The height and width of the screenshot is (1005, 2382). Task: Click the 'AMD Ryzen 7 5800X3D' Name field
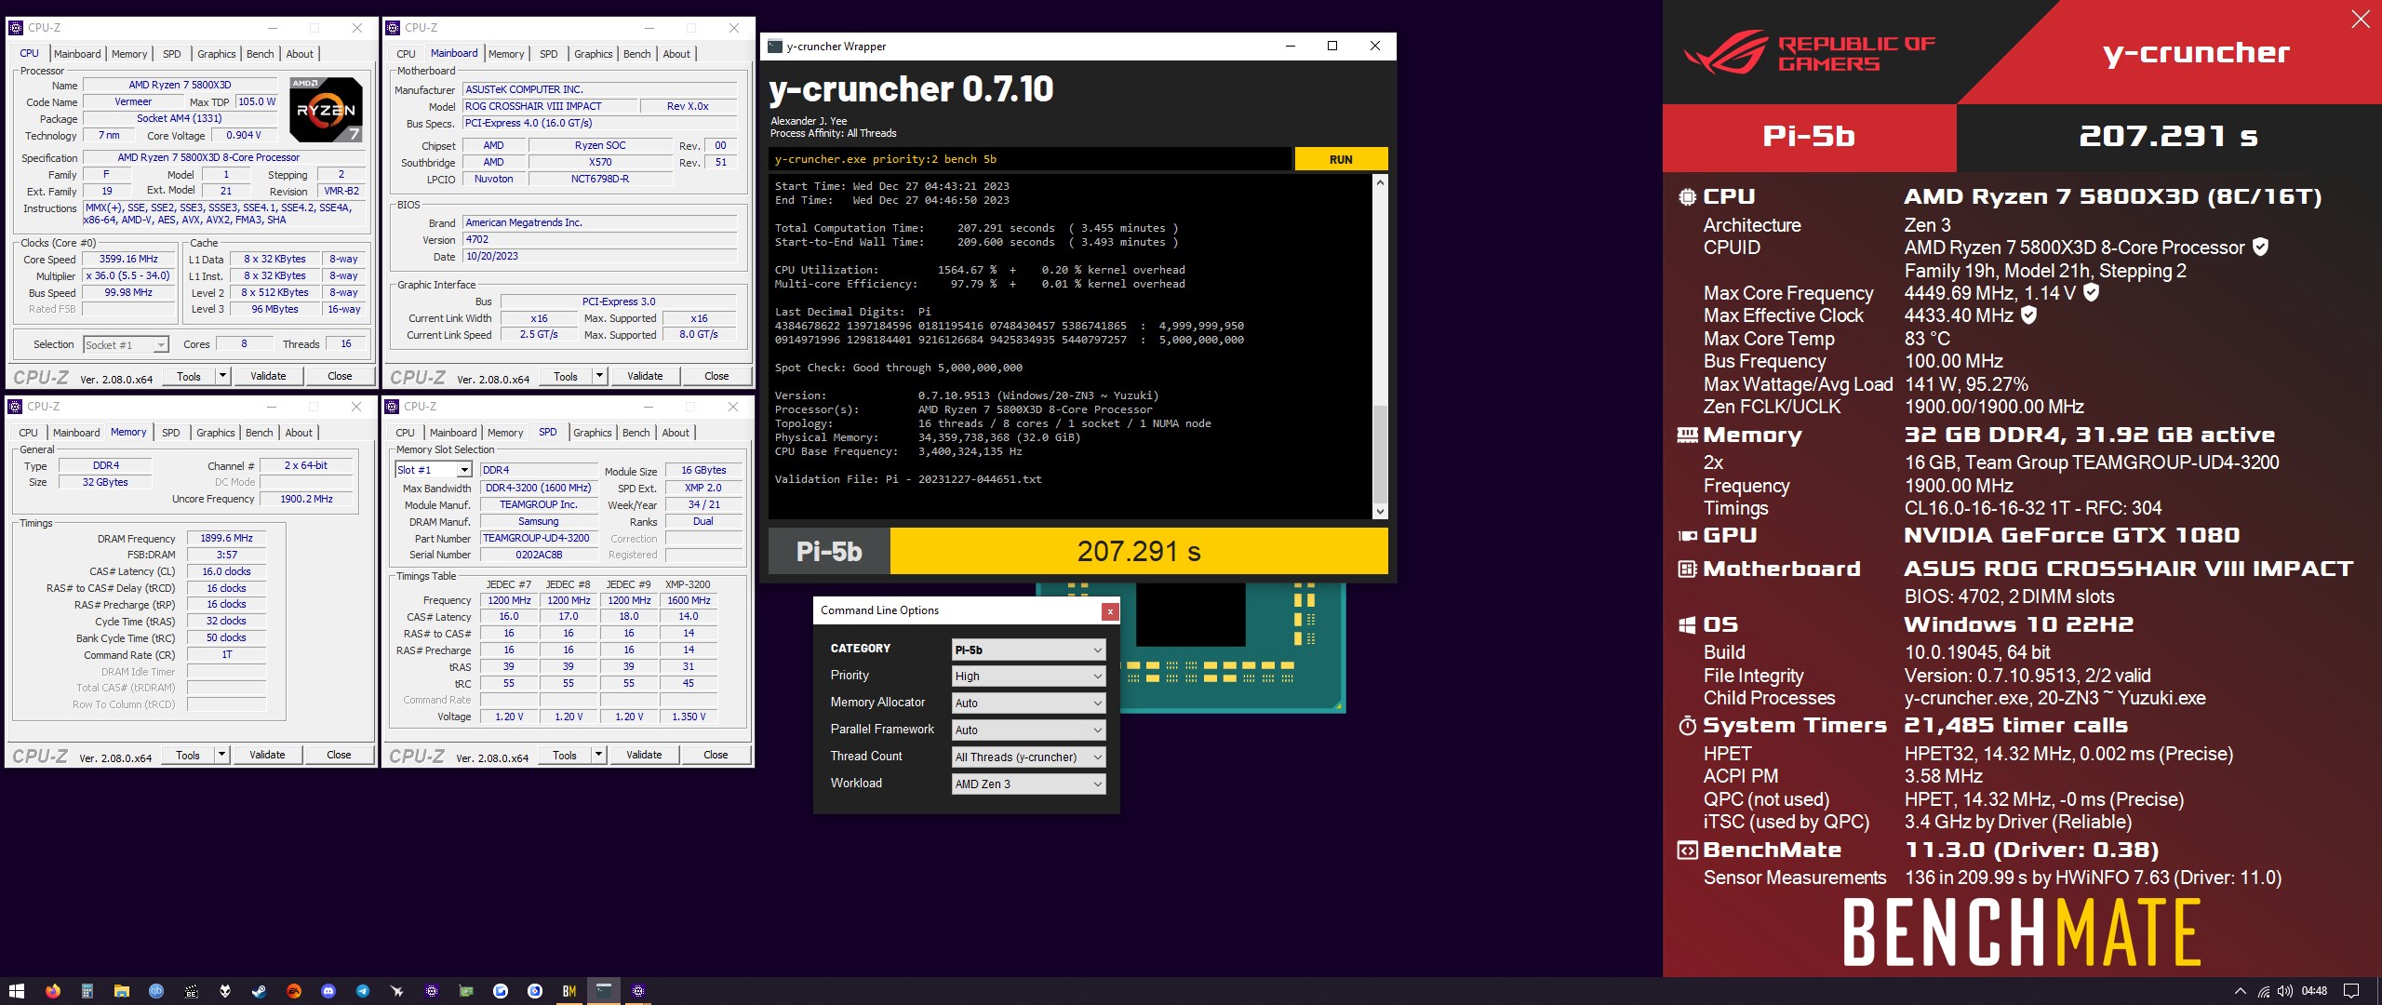pos(180,85)
